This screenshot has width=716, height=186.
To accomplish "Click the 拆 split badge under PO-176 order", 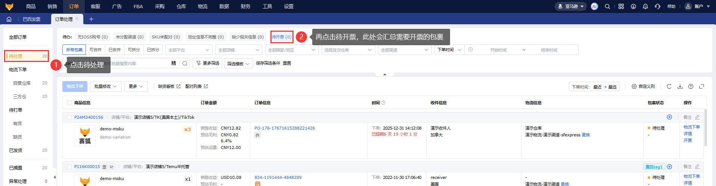I will 257,135.
